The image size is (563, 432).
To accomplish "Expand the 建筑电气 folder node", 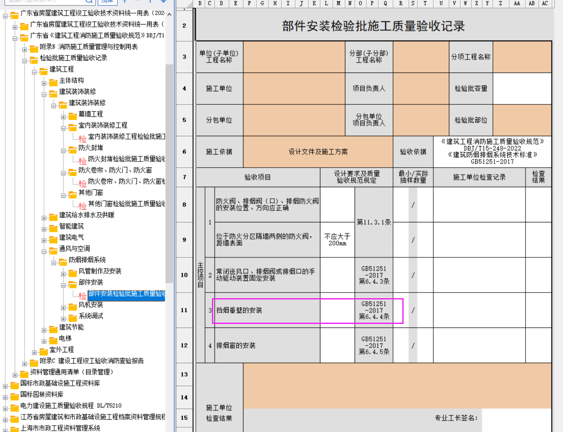I will coord(44,240).
